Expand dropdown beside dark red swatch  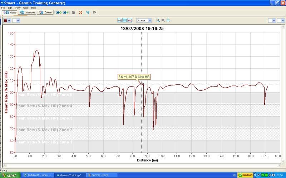(x=9, y=21)
